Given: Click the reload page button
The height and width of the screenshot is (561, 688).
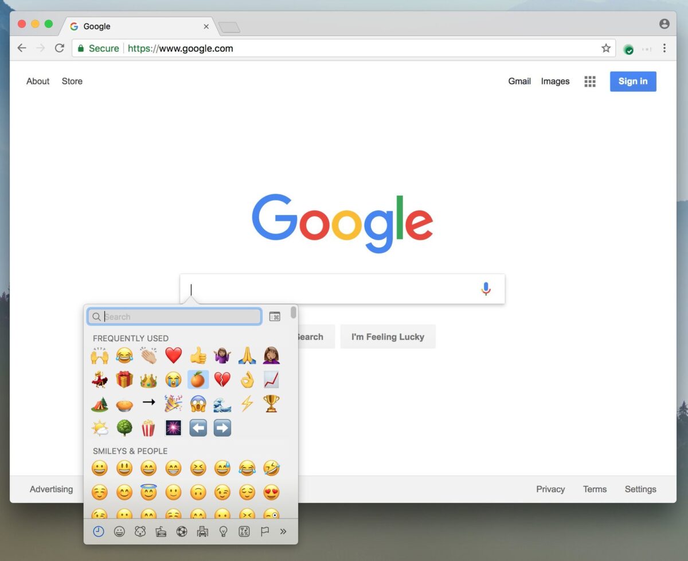Looking at the screenshot, I should [59, 48].
